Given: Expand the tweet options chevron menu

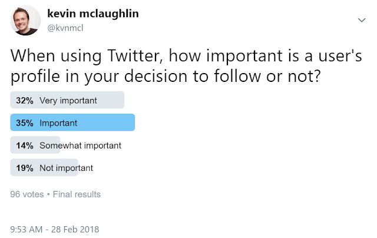Looking at the screenshot, I should click(x=362, y=21).
